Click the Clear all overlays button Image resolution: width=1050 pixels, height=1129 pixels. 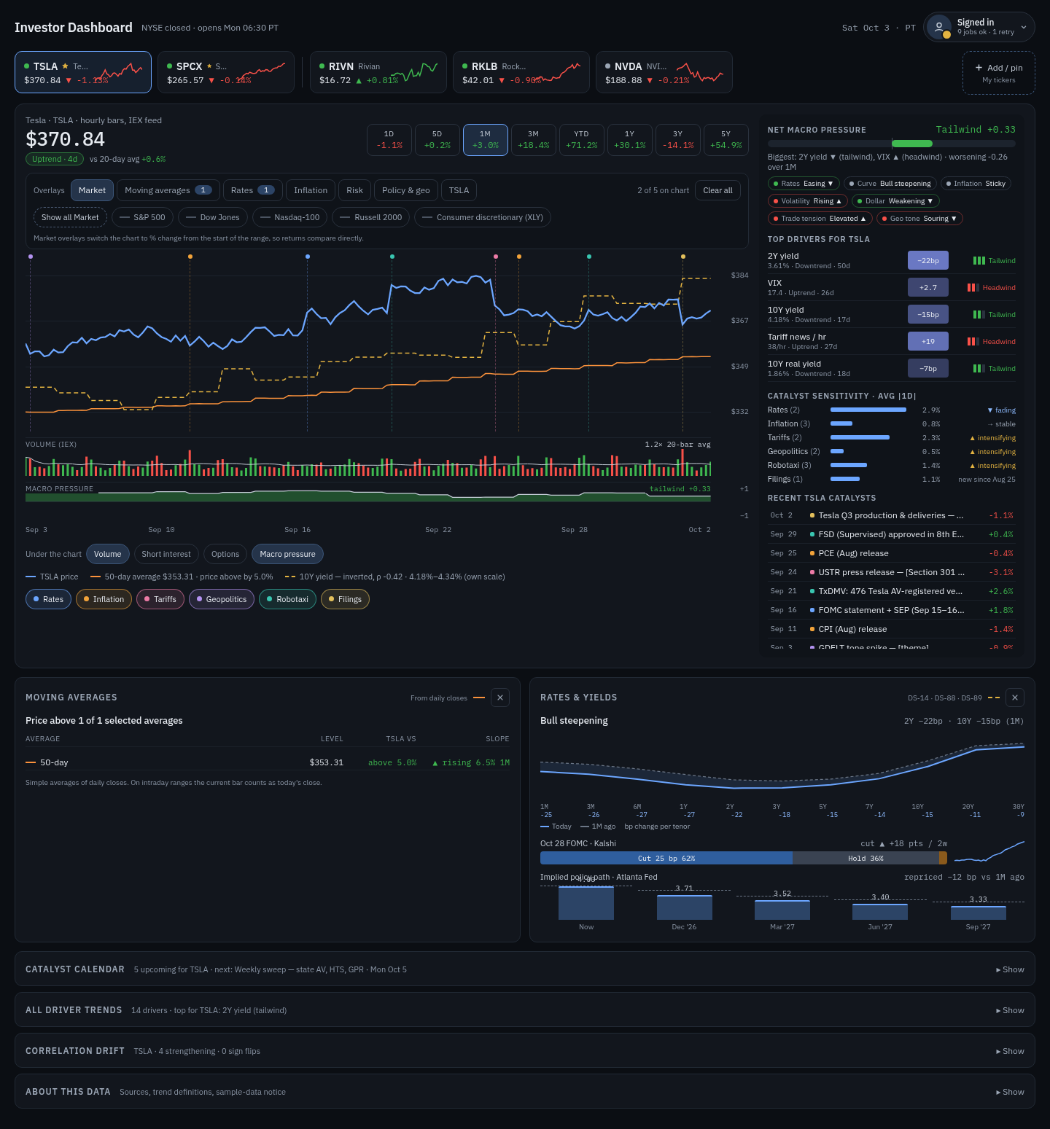(718, 190)
